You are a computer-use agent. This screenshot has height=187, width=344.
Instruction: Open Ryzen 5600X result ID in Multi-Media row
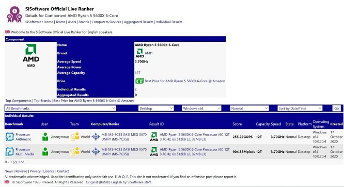(x=195, y=152)
